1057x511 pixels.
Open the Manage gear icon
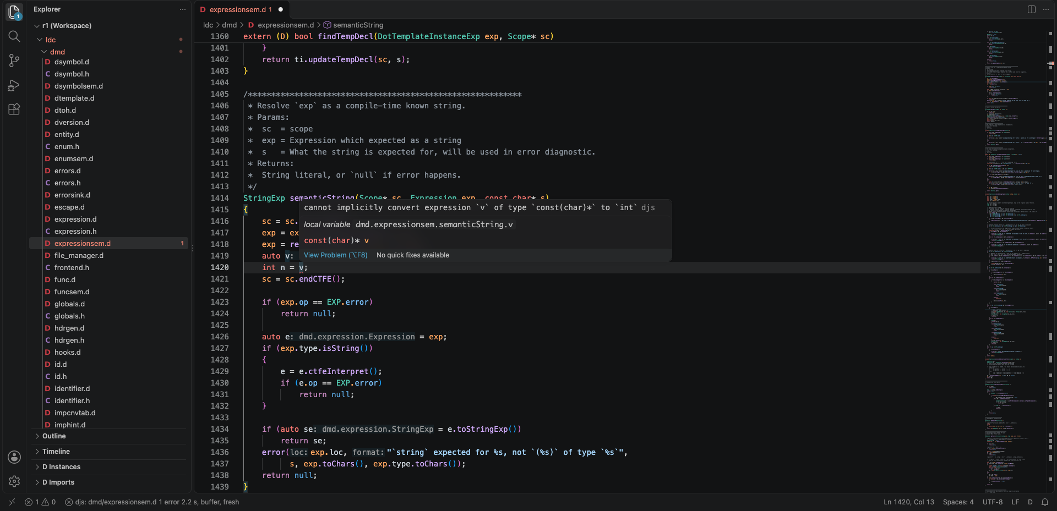pos(14,481)
